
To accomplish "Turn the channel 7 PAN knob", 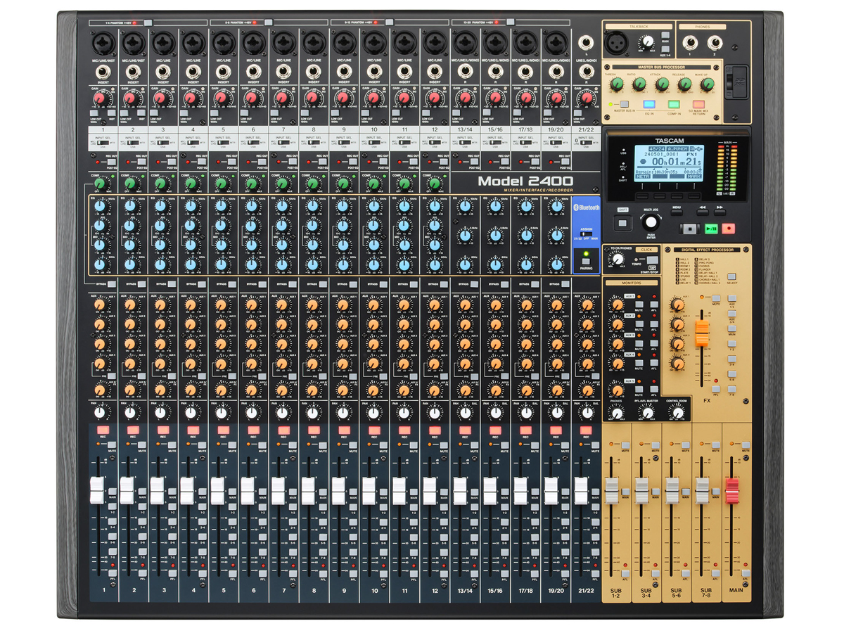I will (x=281, y=412).
